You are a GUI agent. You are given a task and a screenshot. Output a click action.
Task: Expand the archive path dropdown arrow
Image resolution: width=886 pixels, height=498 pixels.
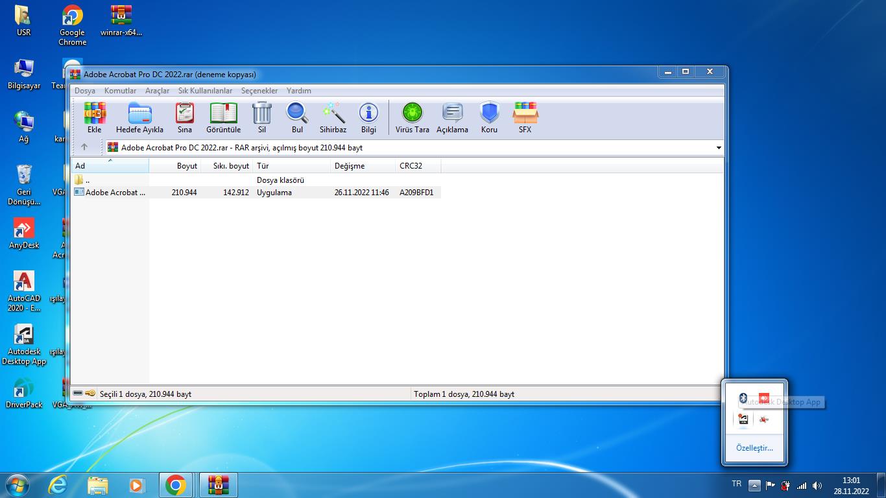(x=718, y=148)
